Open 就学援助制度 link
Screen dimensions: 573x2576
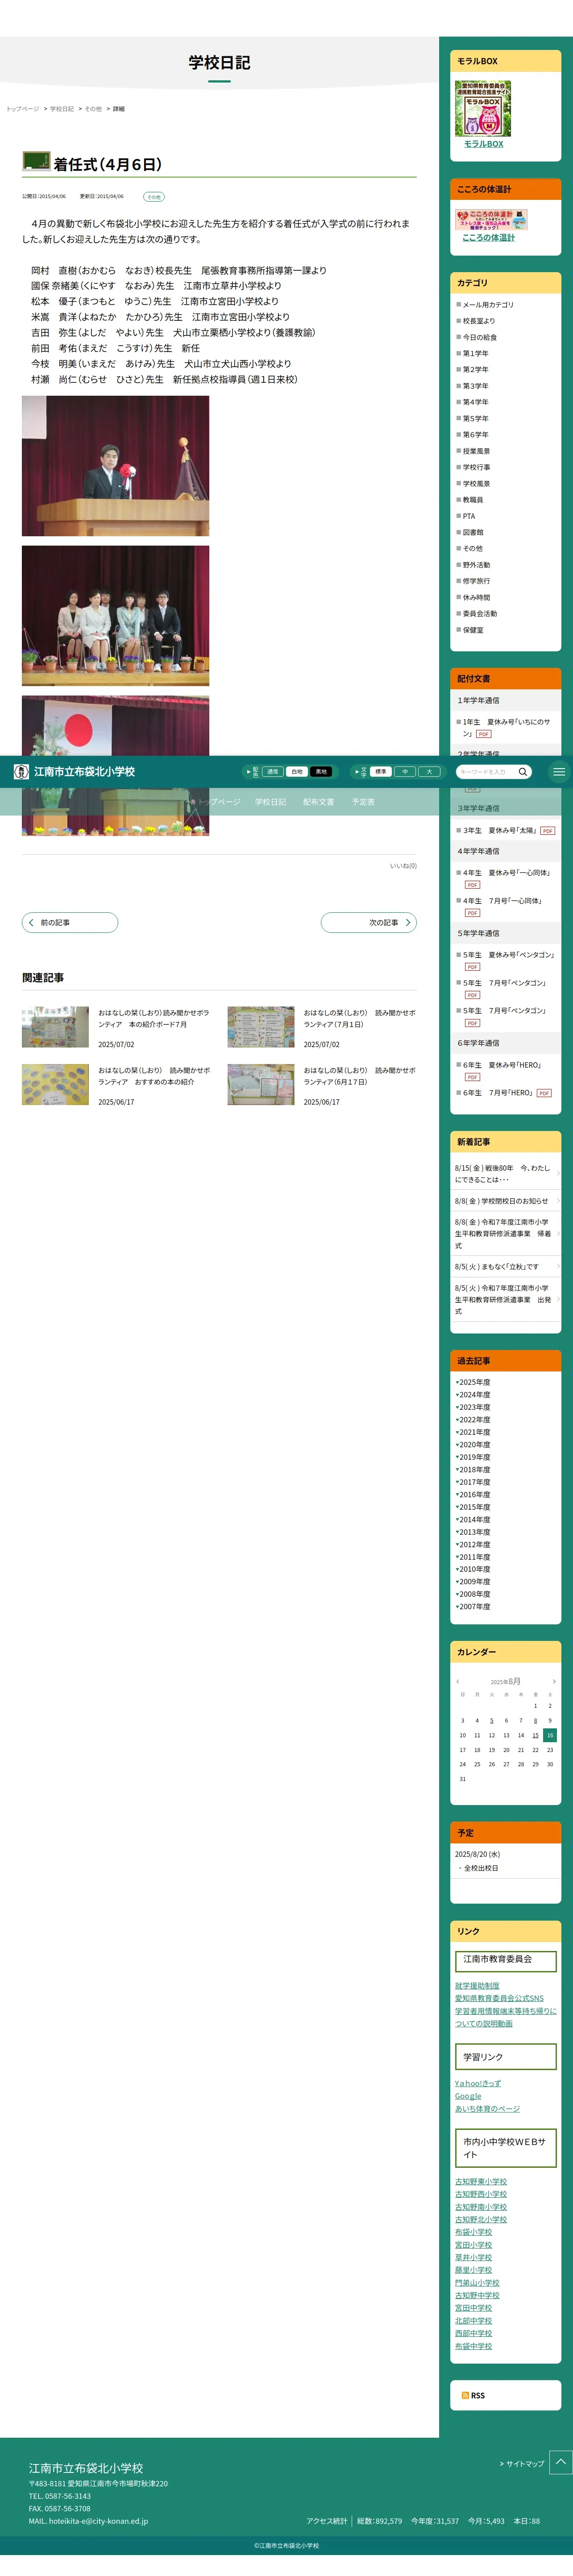(x=477, y=1986)
